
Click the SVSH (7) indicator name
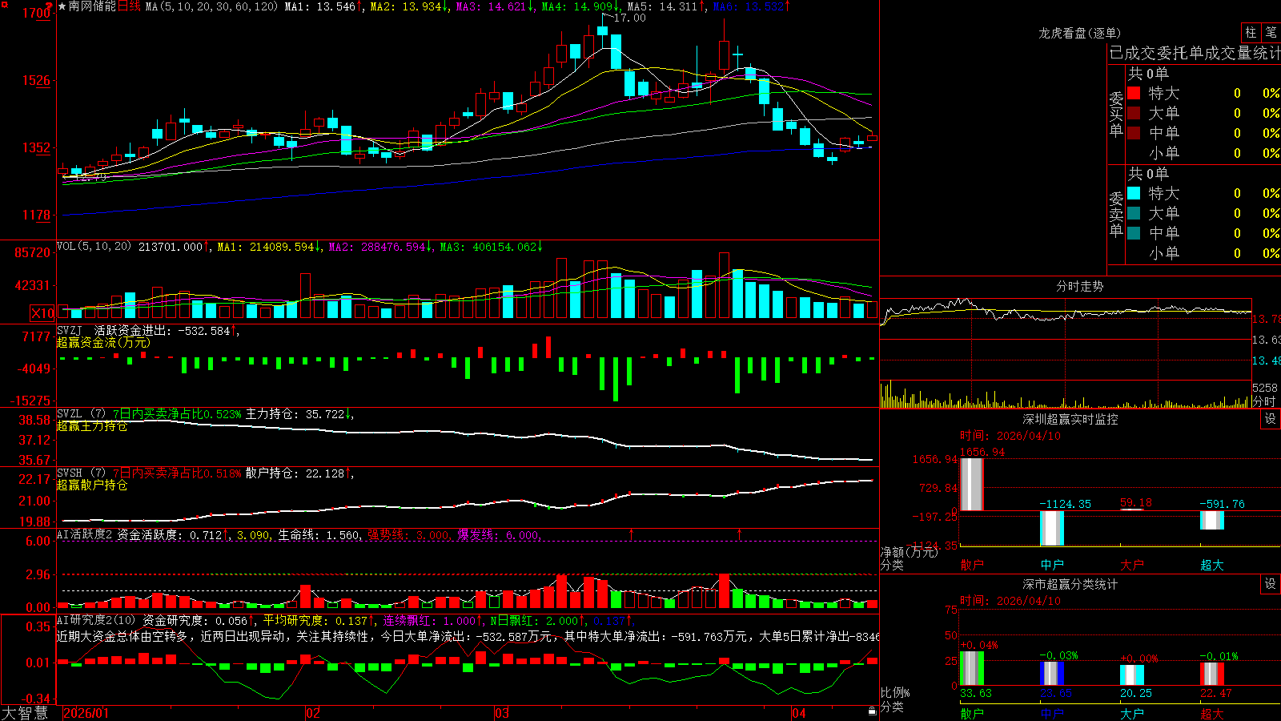(81, 473)
